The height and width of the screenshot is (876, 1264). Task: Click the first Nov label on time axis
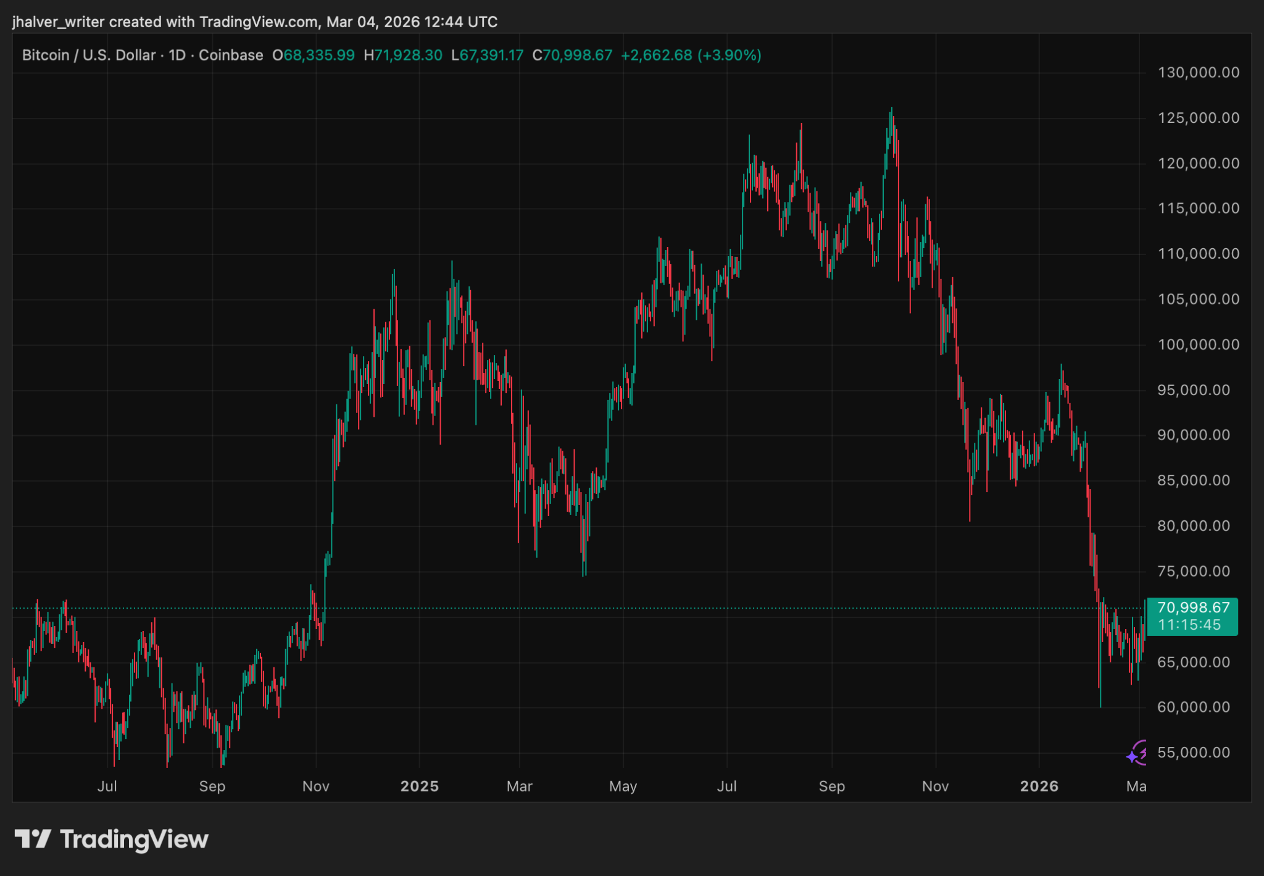coord(315,786)
